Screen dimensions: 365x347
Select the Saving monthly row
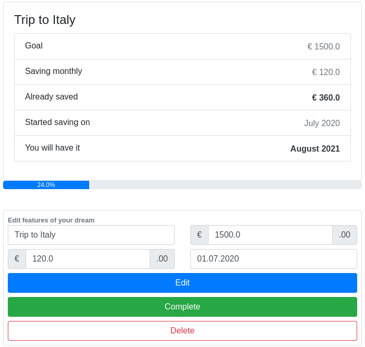tap(182, 72)
